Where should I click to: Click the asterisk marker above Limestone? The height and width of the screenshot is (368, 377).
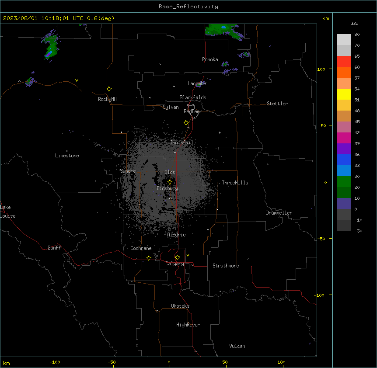click(x=67, y=151)
